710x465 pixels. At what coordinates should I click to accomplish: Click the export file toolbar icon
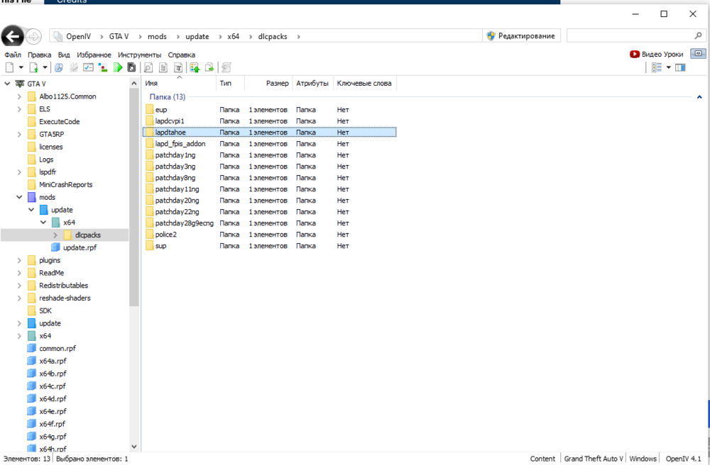[208, 67]
